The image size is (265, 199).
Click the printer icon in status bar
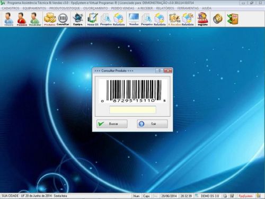coord(225,196)
